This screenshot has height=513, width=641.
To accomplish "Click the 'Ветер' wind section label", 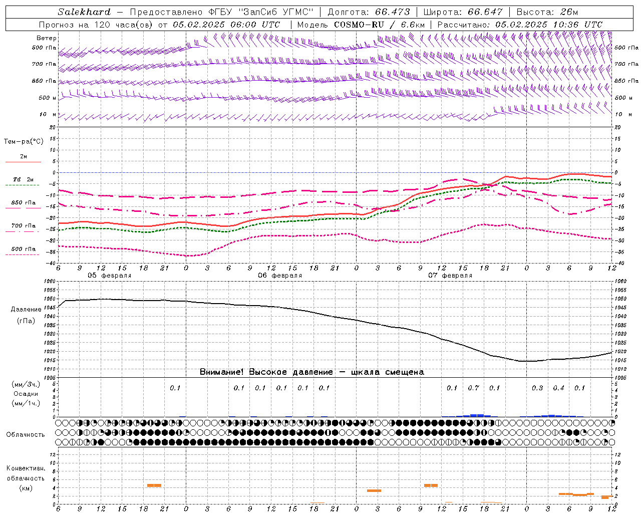I will point(47,38).
